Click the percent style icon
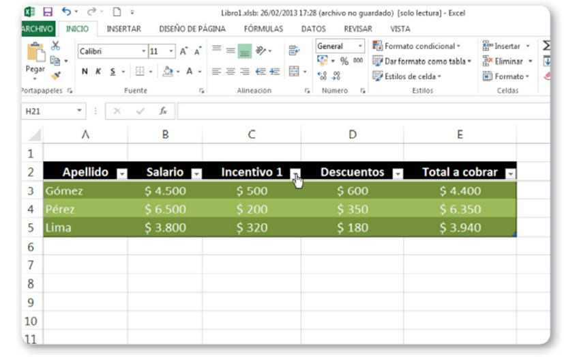 click(344, 61)
